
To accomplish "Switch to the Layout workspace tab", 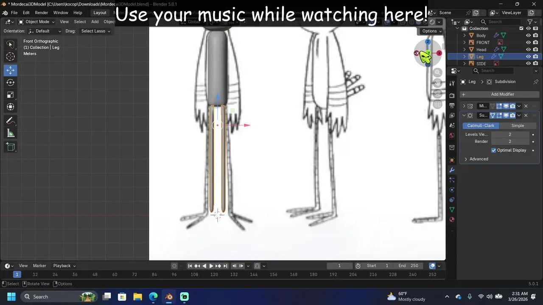I will (100, 13).
